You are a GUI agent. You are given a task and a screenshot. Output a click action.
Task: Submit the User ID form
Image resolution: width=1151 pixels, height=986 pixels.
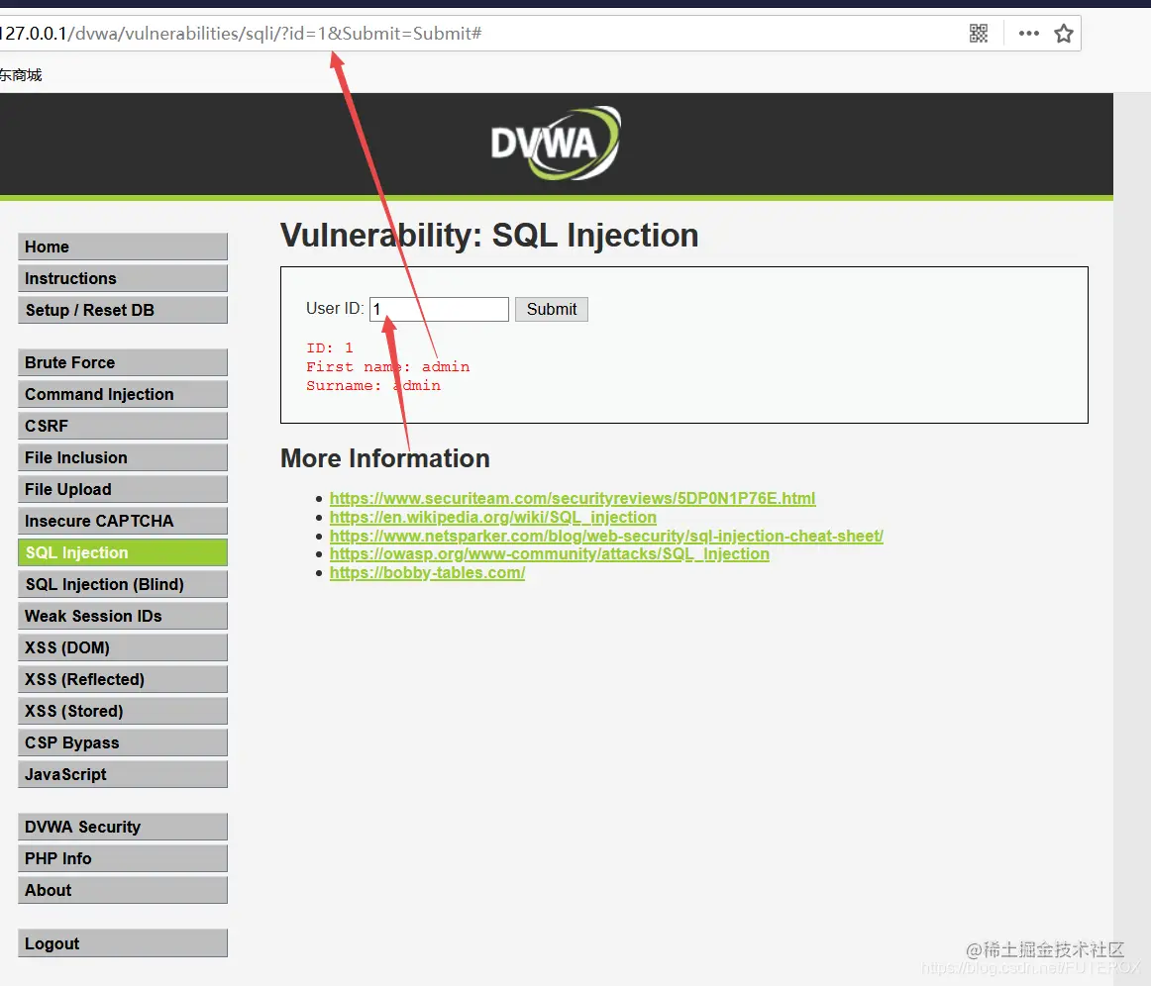click(x=552, y=309)
